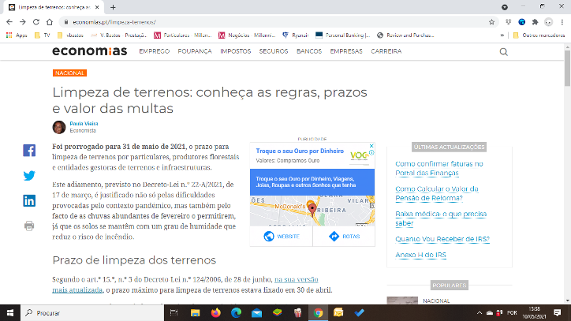Share article on LinkedIn
Screen dimensions: 571x321
click(29, 201)
